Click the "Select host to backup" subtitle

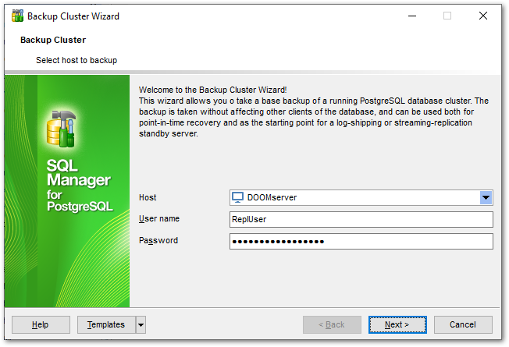click(x=77, y=60)
